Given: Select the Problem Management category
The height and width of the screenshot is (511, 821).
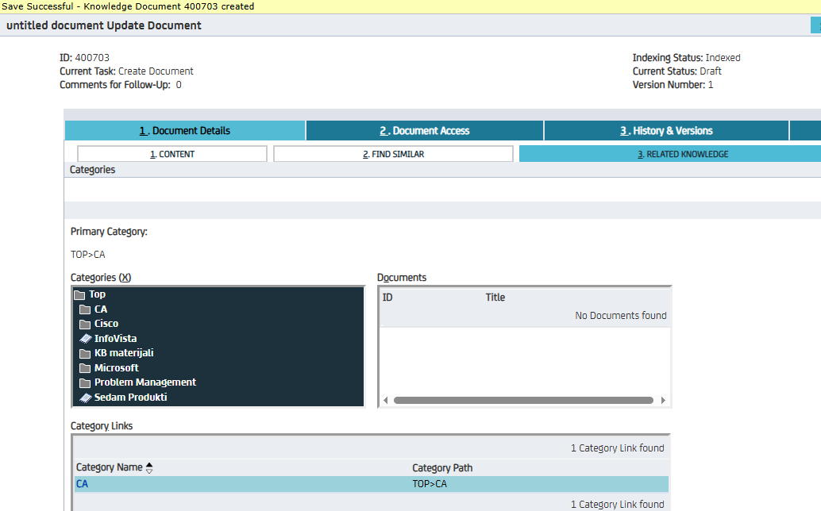Looking at the screenshot, I should click(145, 382).
